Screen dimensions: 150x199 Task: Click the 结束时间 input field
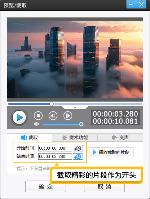(x=55, y=156)
